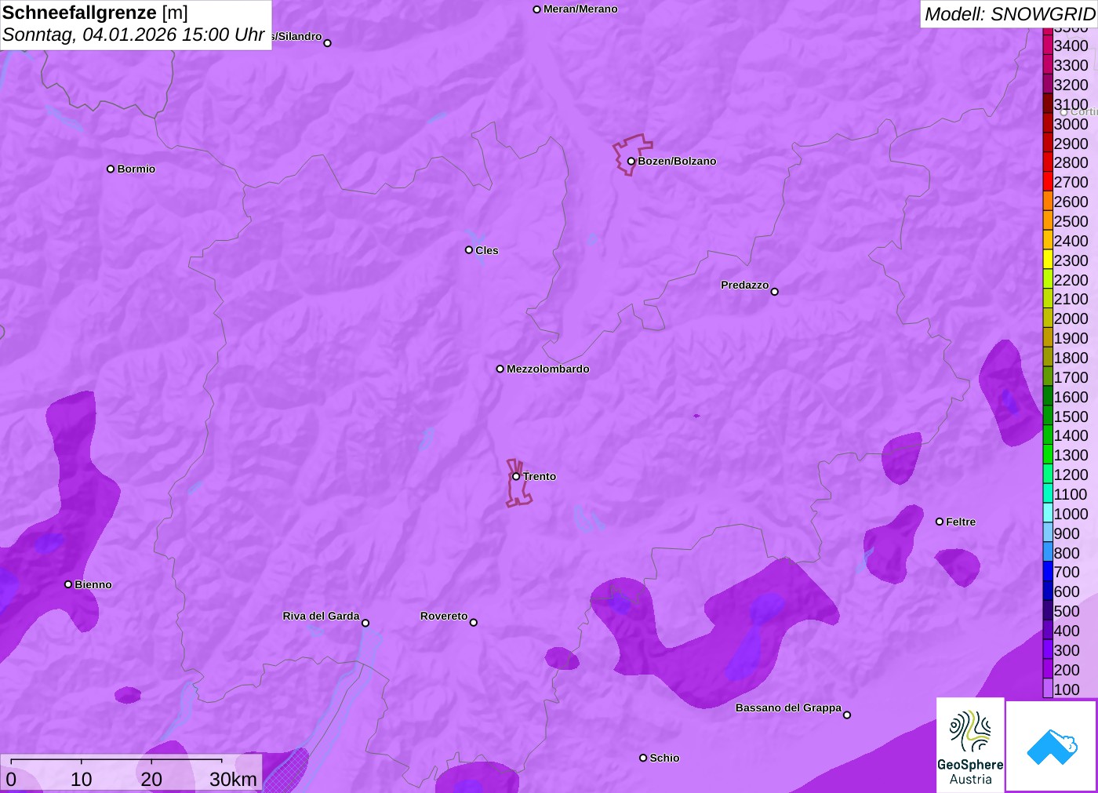Click the Cles marker dot
1098x793 pixels.
(x=469, y=250)
